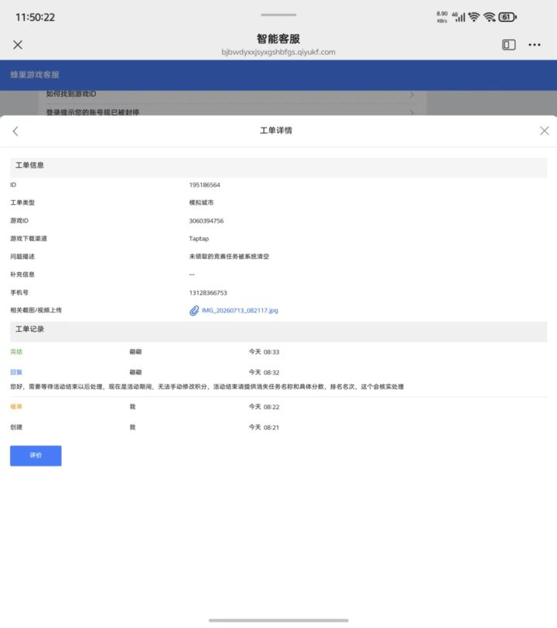Click the 工单详情 panel title
Image resolution: width=557 pixels, height=628 pixels.
point(275,131)
